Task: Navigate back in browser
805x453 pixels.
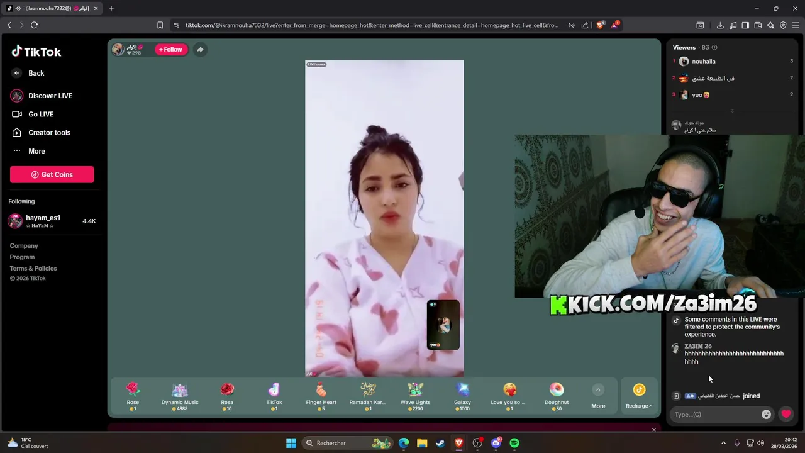Action: click(9, 25)
